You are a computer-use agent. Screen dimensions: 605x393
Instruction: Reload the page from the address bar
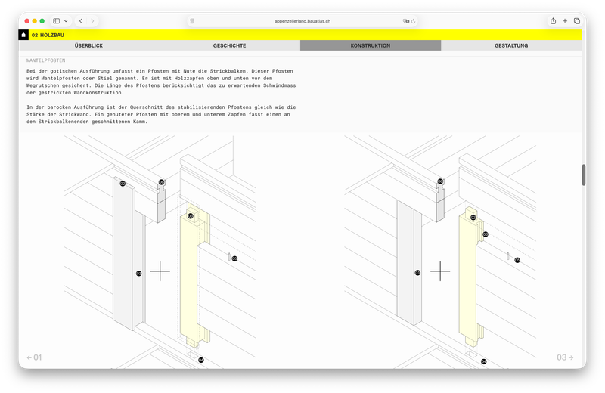pyautogui.click(x=413, y=21)
